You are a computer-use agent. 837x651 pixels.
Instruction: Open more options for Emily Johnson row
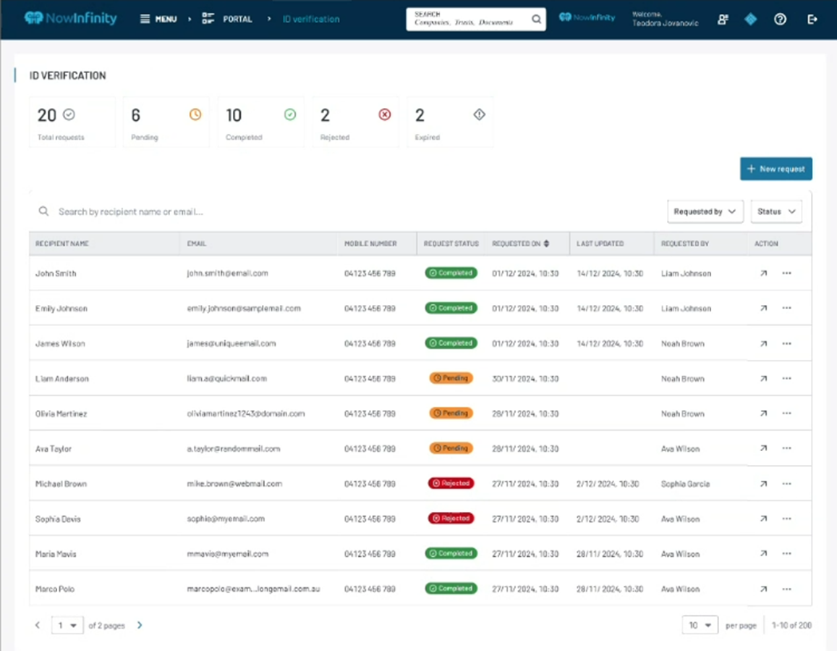[x=787, y=308]
